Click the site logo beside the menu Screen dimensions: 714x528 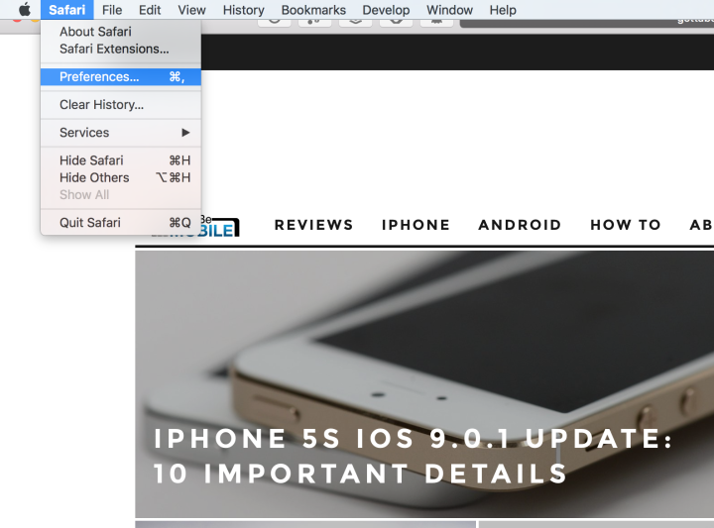click(x=220, y=227)
